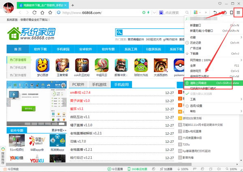Toggle sound mute speaker in status bar

(219, 169)
